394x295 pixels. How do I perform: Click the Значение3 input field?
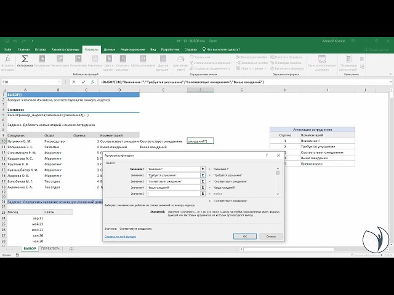(x=174, y=181)
